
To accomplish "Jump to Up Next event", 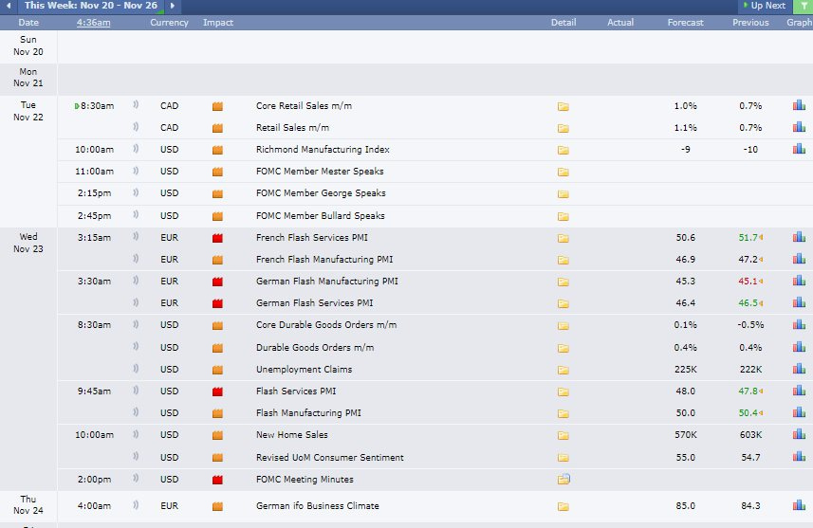I will click(765, 6).
